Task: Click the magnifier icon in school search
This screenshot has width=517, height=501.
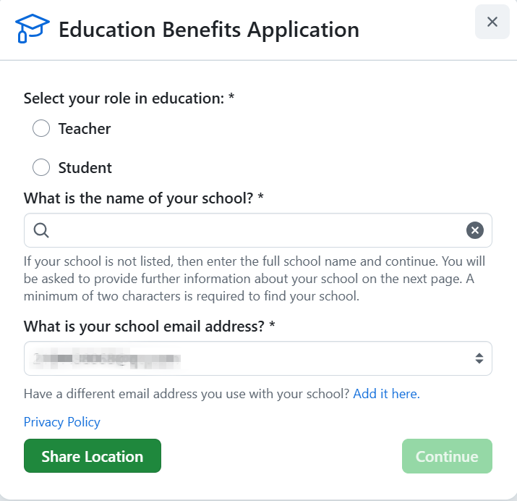Action: click(41, 230)
